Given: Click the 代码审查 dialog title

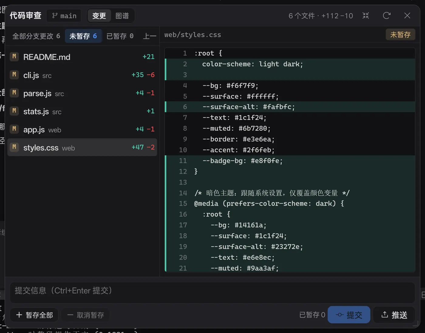Looking at the screenshot, I should click(x=25, y=15).
